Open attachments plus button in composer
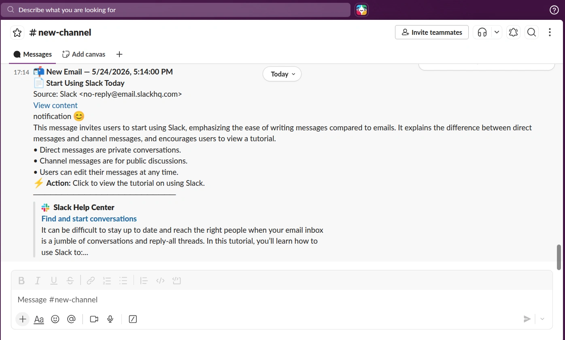 click(x=23, y=319)
